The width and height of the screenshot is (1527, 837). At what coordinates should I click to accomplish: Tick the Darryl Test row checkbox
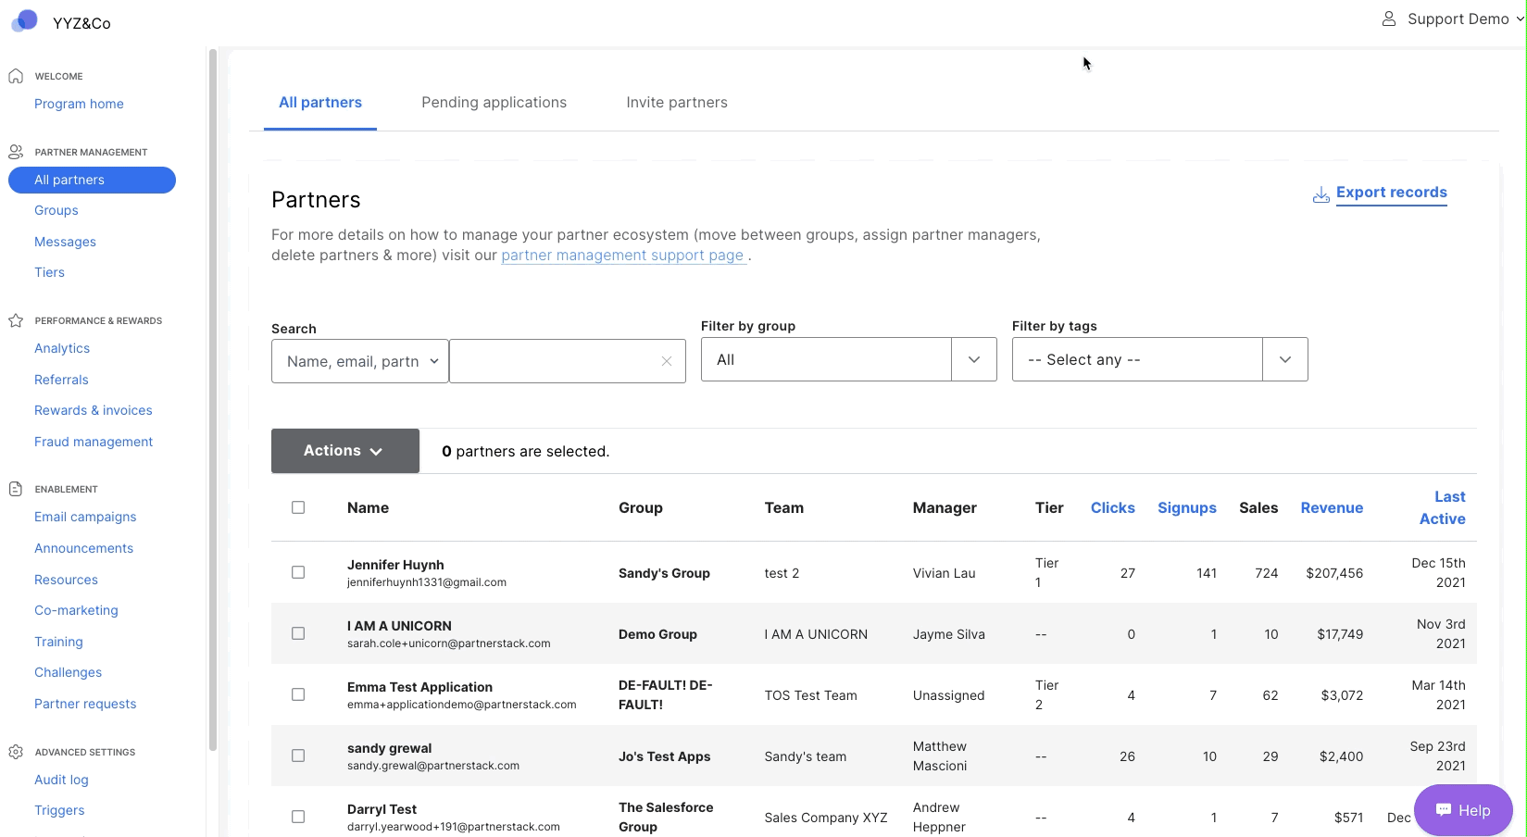point(298,817)
